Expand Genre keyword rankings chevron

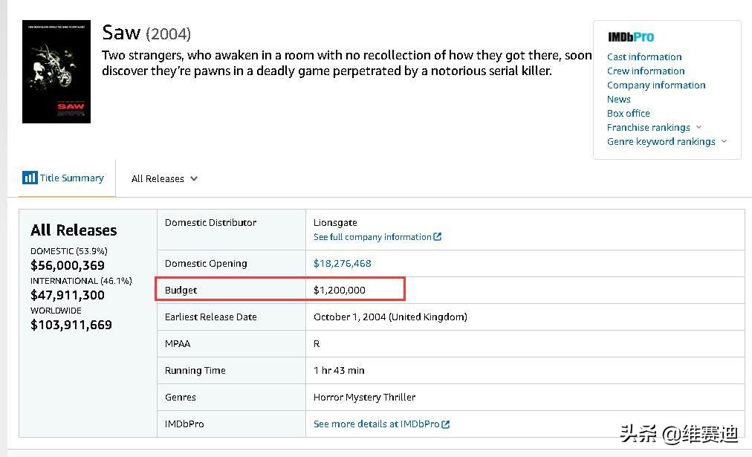click(x=724, y=141)
